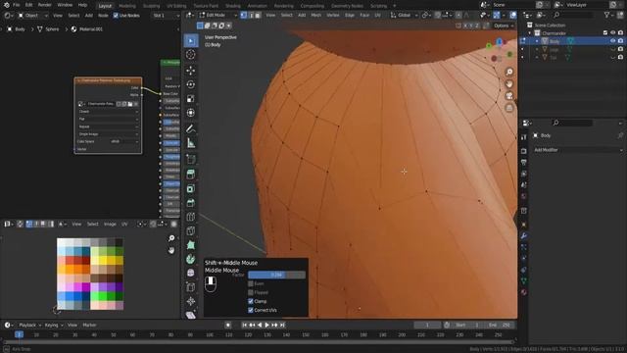Image resolution: width=627 pixels, height=353 pixels.
Task: Select the Edge Slide tool
Action: (191, 287)
